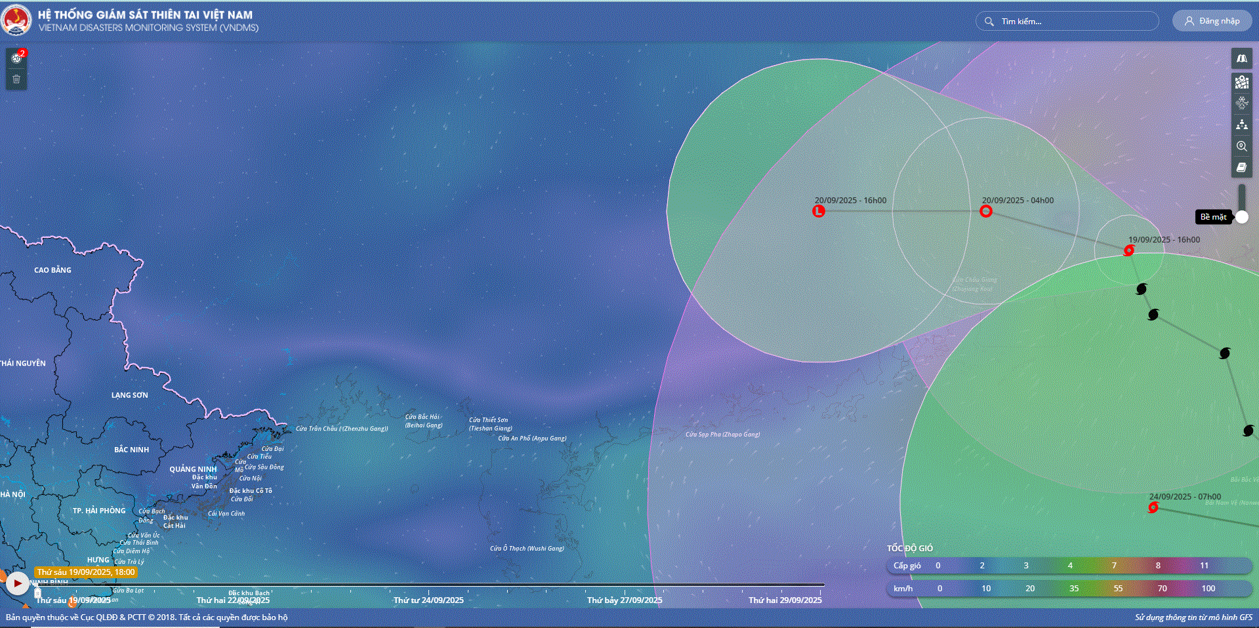
Task: Click the VNDMS emblem logo
Action: point(16,20)
